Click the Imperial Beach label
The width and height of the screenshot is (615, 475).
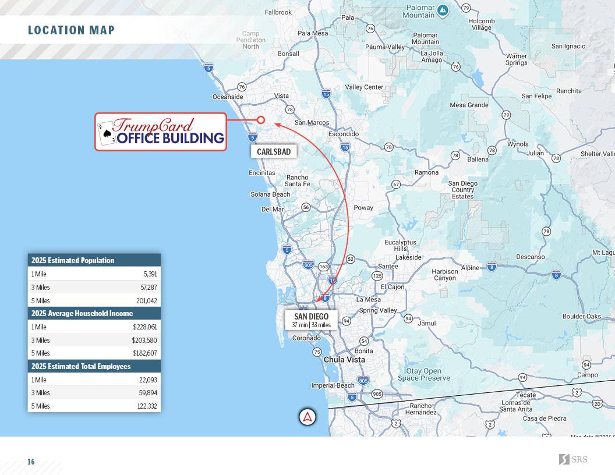coord(333,385)
